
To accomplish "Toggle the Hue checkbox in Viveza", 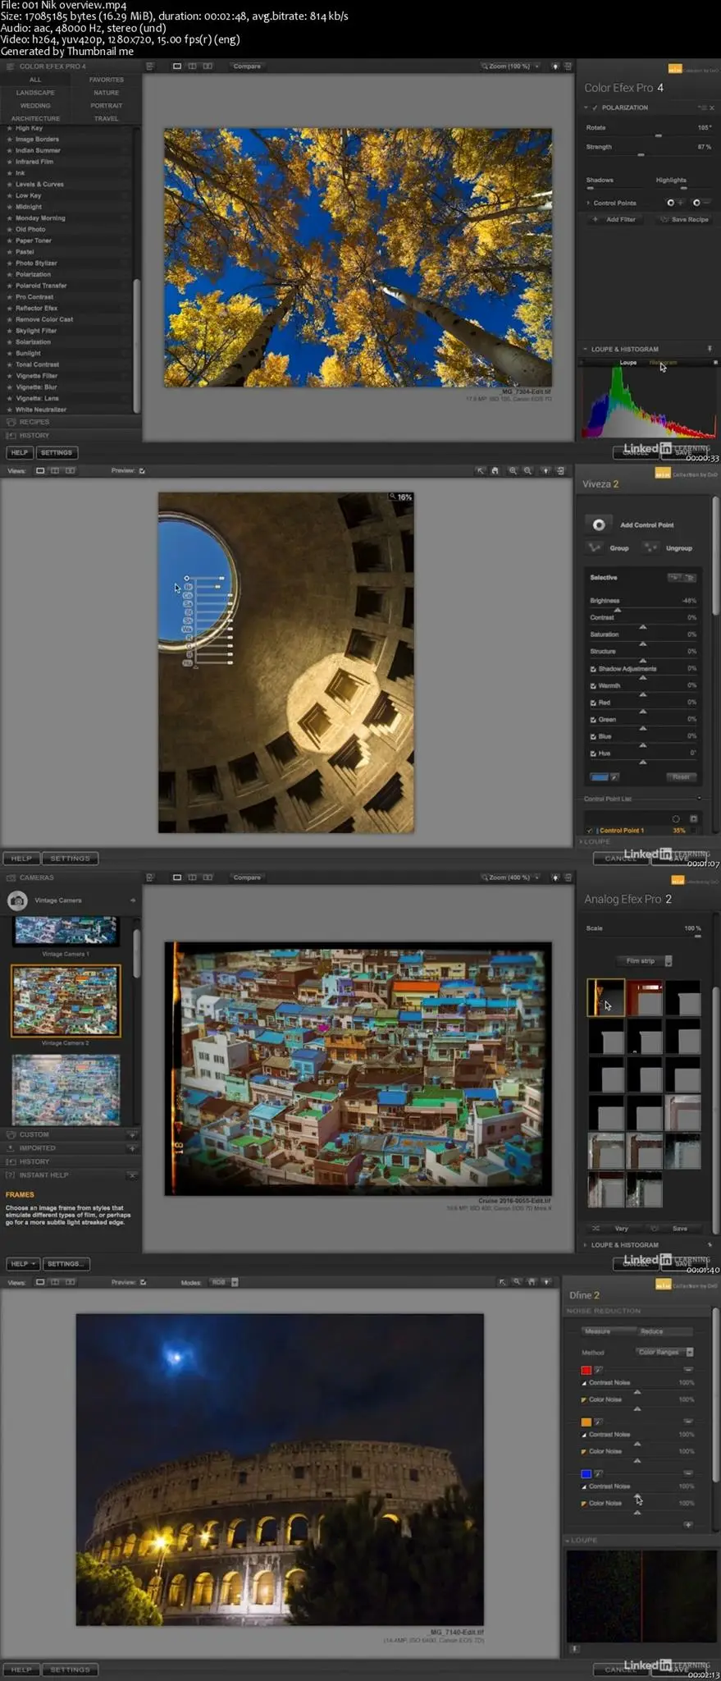I will tap(593, 753).
